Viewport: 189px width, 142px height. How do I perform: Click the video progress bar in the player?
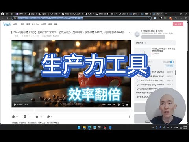pyautogui.click(x=71, y=101)
